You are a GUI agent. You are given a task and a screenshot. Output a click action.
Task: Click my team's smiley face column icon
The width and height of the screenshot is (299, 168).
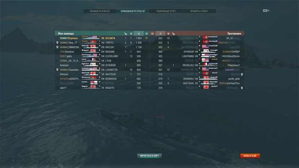(147, 34)
